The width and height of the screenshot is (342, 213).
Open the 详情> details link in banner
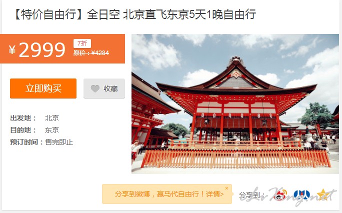(214, 194)
